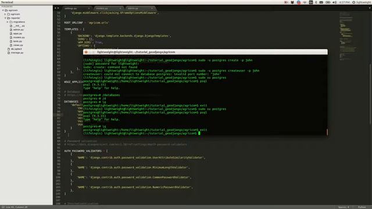The image size is (372, 209).
Task: Switch to the models.py tab
Action: click(x=102, y=8)
